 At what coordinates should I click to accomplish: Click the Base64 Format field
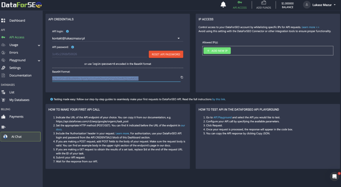click(x=116, y=78)
